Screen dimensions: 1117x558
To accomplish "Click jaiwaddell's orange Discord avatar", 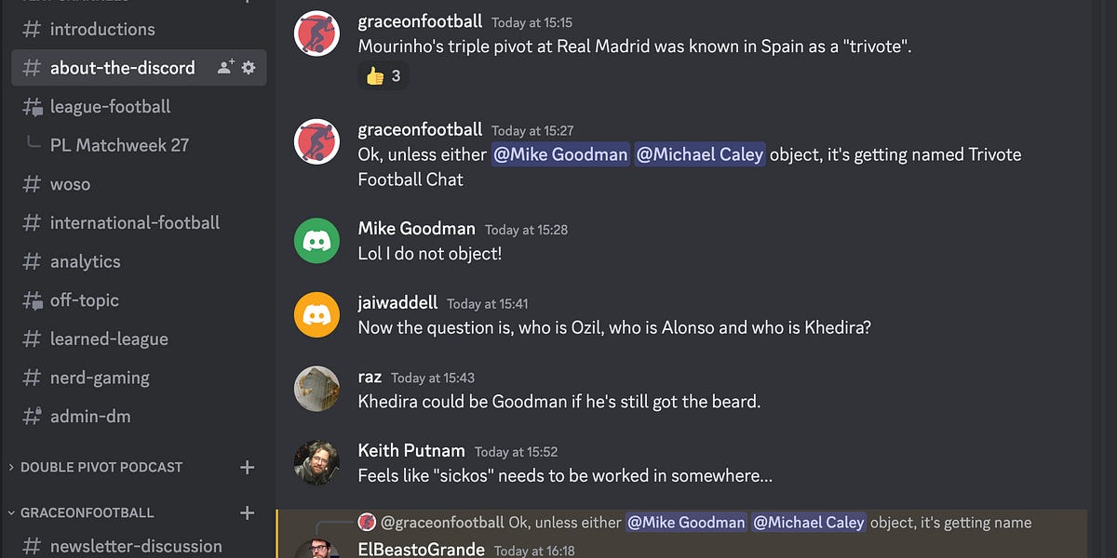I will [316, 315].
